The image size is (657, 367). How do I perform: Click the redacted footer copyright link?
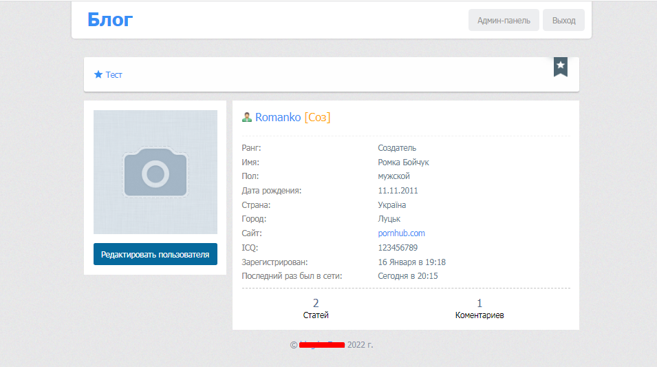pos(321,344)
